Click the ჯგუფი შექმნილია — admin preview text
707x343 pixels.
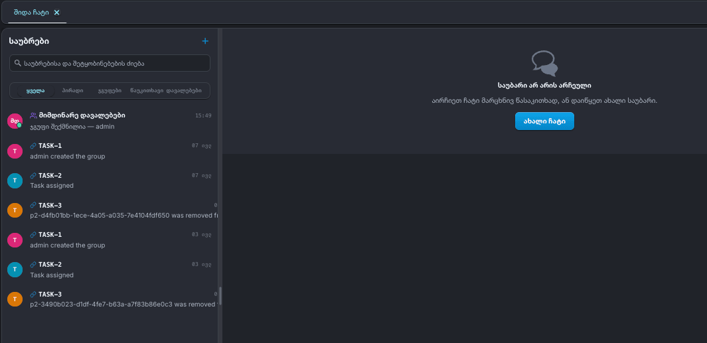(x=72, y=127)
